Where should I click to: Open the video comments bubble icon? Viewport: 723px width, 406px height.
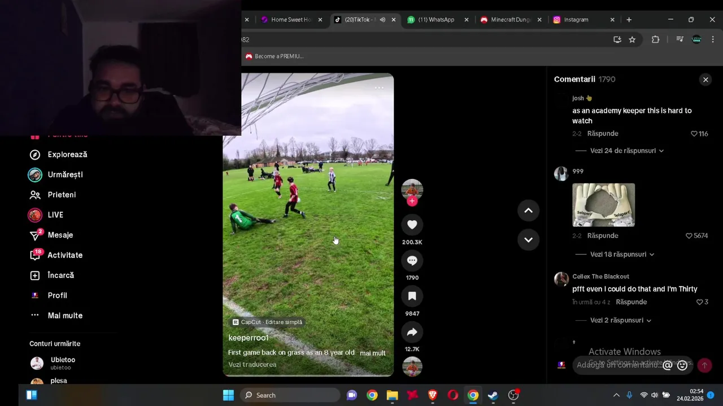coord(412,261)
